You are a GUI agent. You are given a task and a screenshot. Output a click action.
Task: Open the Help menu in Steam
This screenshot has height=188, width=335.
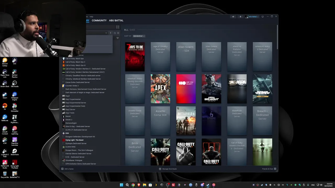91,17
